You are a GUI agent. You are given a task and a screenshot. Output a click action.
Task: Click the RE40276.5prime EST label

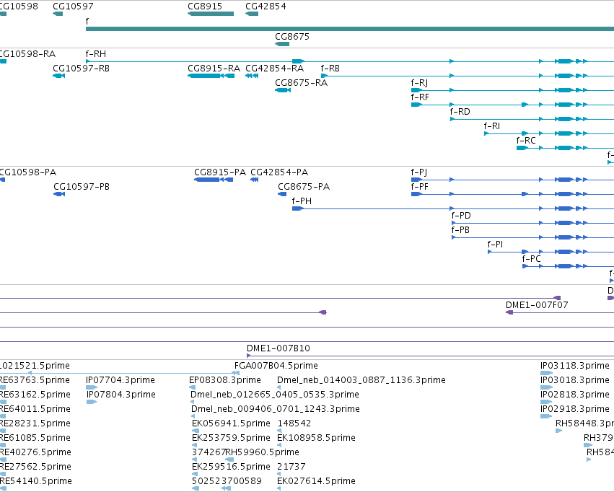coord(35,453)
